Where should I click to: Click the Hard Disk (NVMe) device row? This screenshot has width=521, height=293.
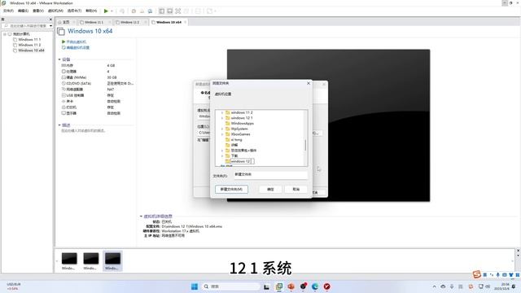[x=97, y=77]
